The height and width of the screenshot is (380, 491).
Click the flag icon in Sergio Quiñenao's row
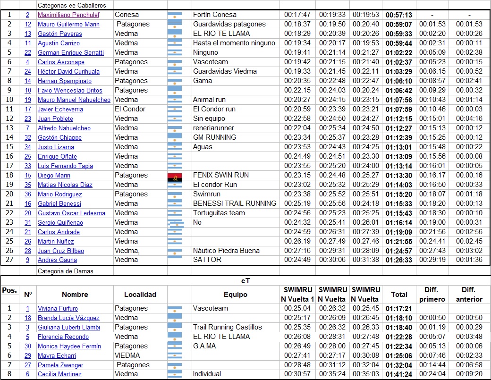[x=175, y=223]
